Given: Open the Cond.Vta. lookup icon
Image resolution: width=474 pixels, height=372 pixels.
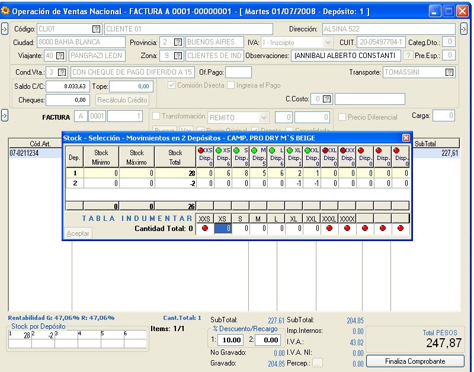Looking at the screenshot, I should pos(61,72).
